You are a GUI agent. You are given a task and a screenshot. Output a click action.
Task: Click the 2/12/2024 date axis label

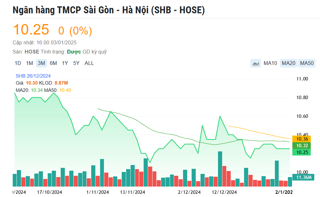coord(189,192)
